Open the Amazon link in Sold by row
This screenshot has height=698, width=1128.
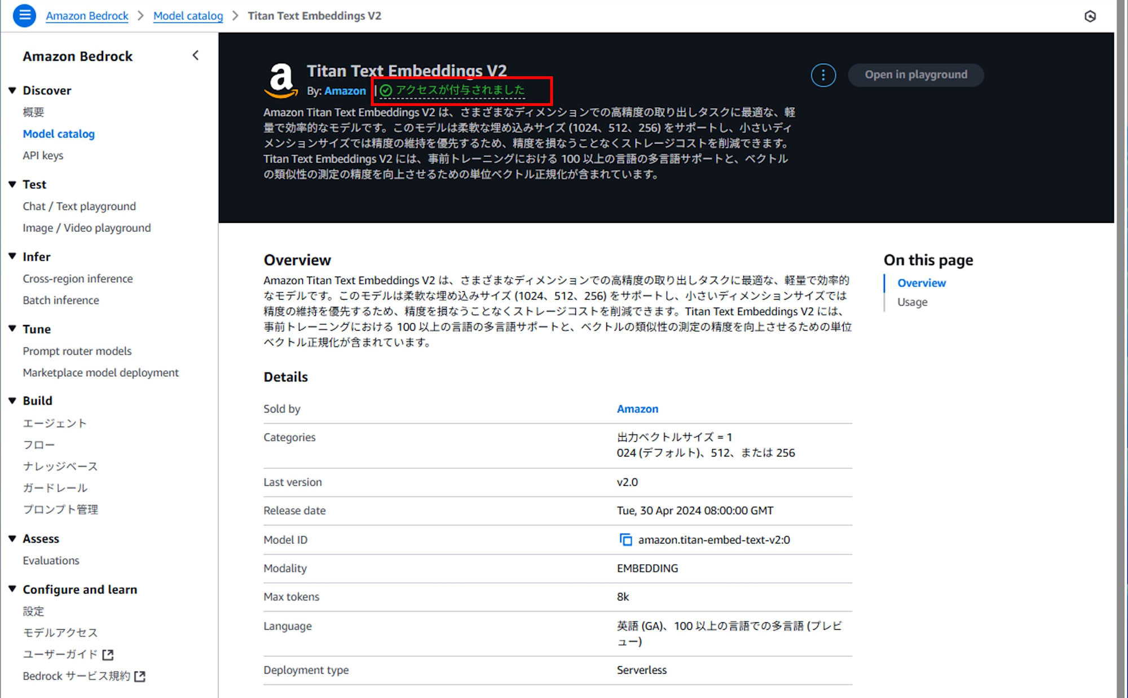pyautogui.click(x=637, y=409)
